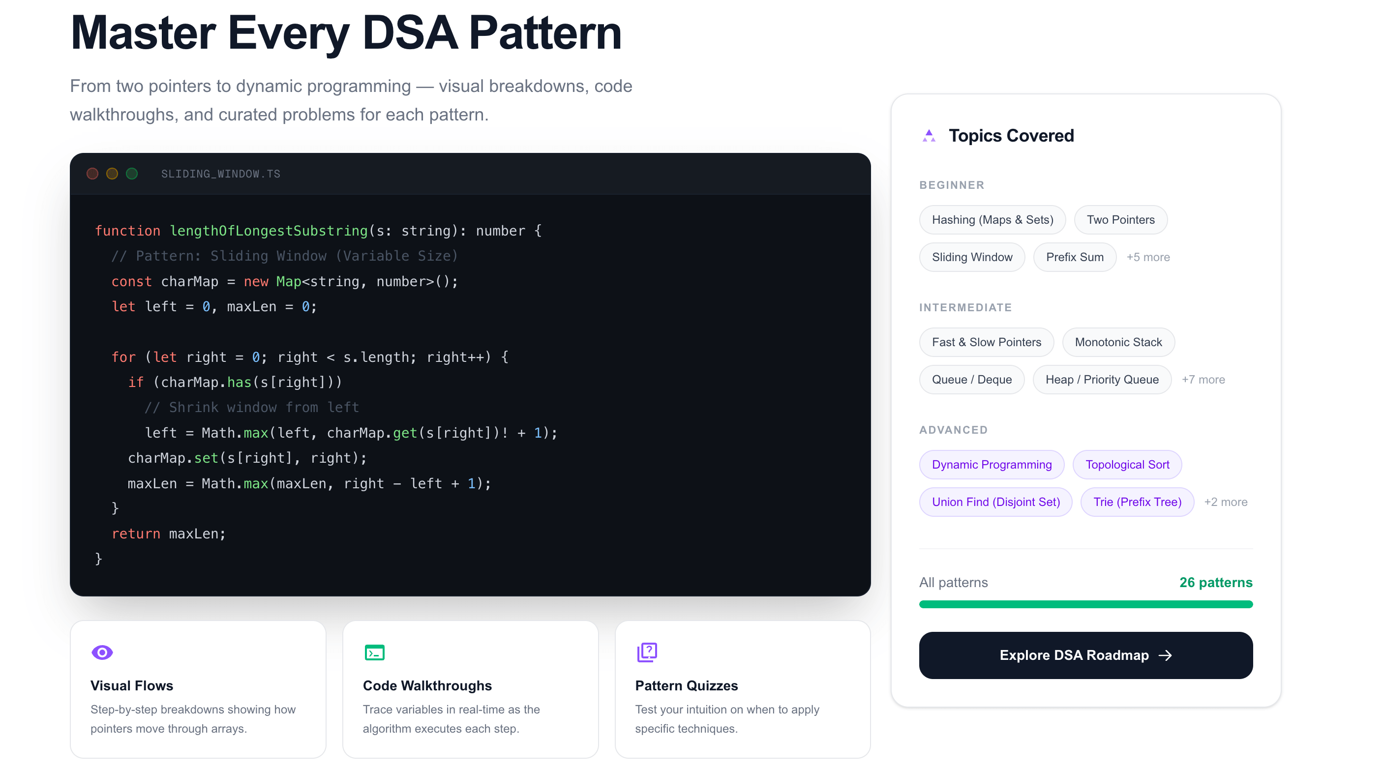Choose the Monotonic Stack chip
This screenshot has width=1384, height=771.
[x=1118, y=342]
